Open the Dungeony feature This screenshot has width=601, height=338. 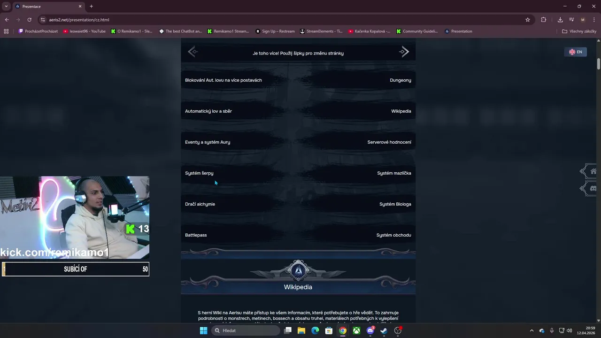click(x=401, y=80)
